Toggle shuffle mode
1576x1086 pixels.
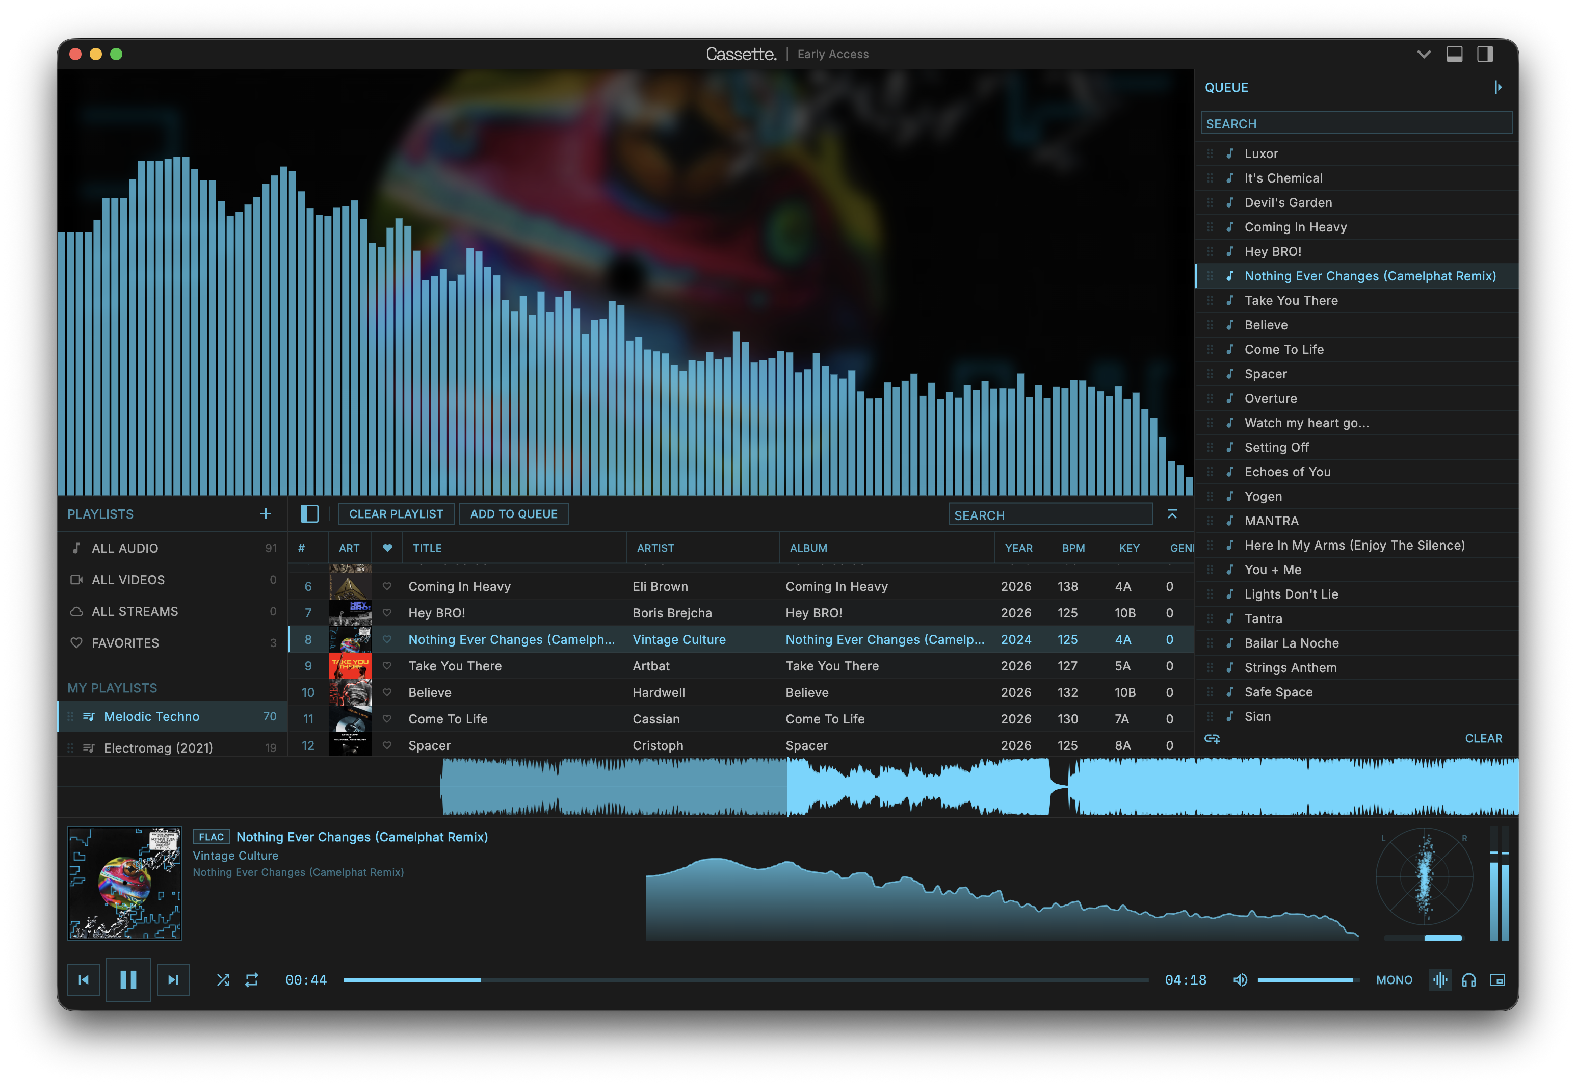pos(222,980)
